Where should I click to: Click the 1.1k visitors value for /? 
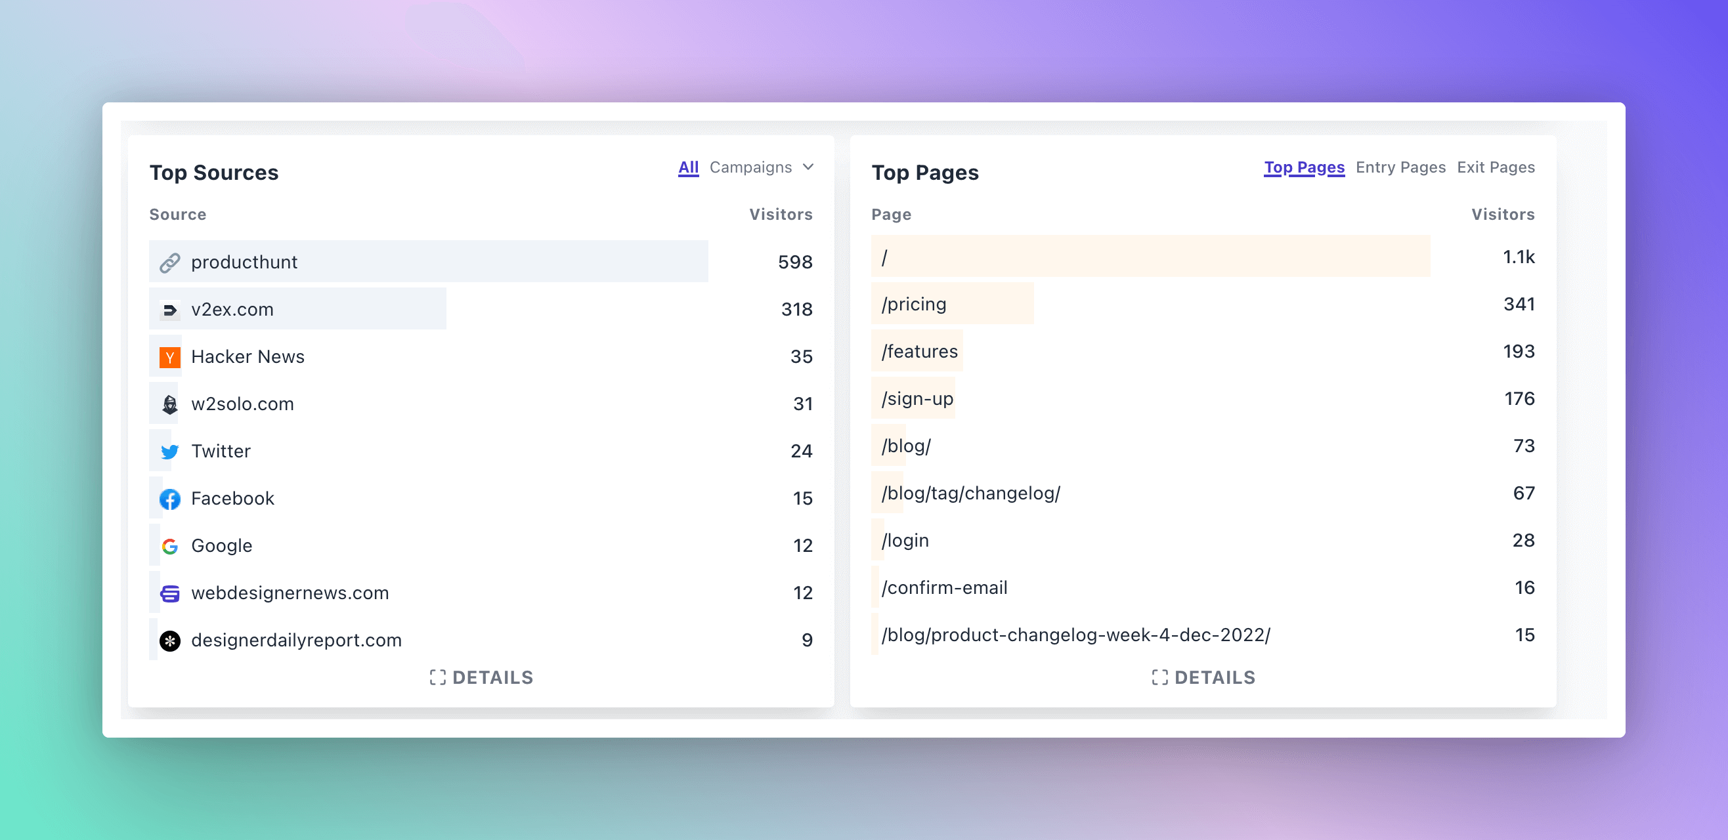point(1519,257)
